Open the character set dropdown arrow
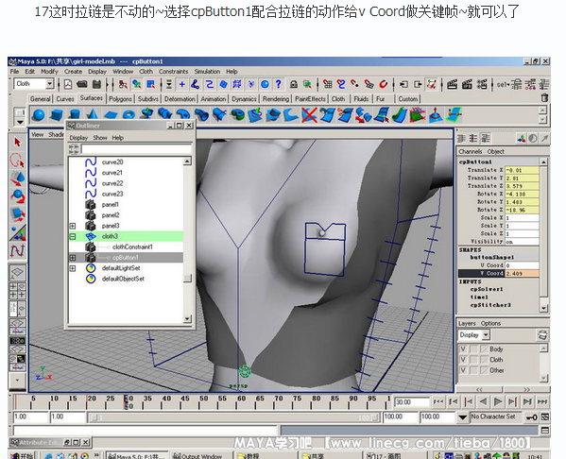The image size is (566, 459). click(462, 417)
